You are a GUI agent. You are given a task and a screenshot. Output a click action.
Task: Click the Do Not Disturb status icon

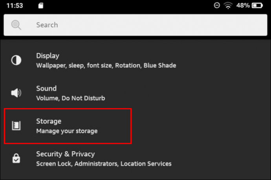tap(217, 5)
